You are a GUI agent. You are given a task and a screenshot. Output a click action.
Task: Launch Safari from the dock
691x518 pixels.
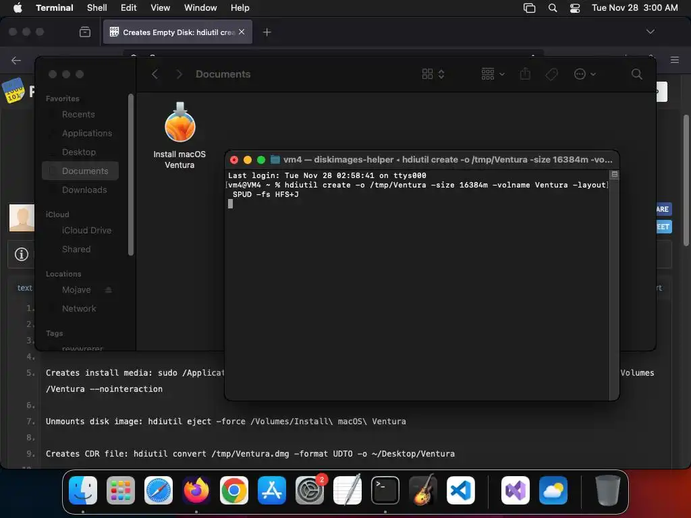[159, 490]
